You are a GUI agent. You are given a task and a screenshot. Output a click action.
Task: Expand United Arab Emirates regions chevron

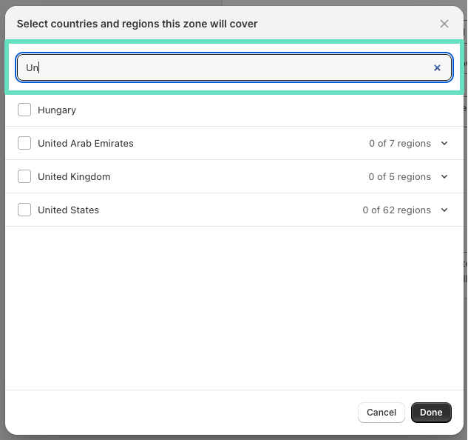pyautogui.click(x=444, y=143)
